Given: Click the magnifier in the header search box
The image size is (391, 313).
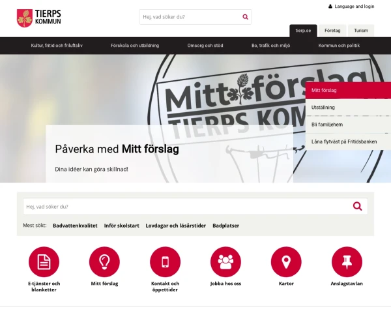Looking at the screenshot, I should tap(246, 17).
